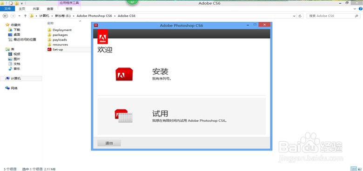The image size is (363, 171).
Task: Expand the ribbon chevron at top right
Action: (355, 9)
